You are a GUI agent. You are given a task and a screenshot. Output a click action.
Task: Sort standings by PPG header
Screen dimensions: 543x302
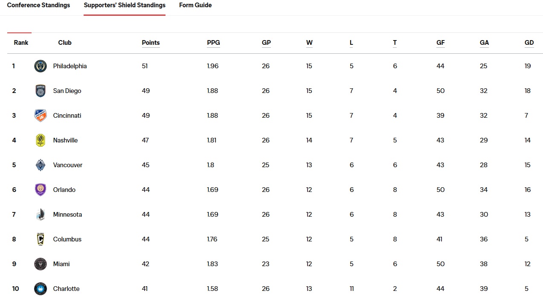point(213,43)
